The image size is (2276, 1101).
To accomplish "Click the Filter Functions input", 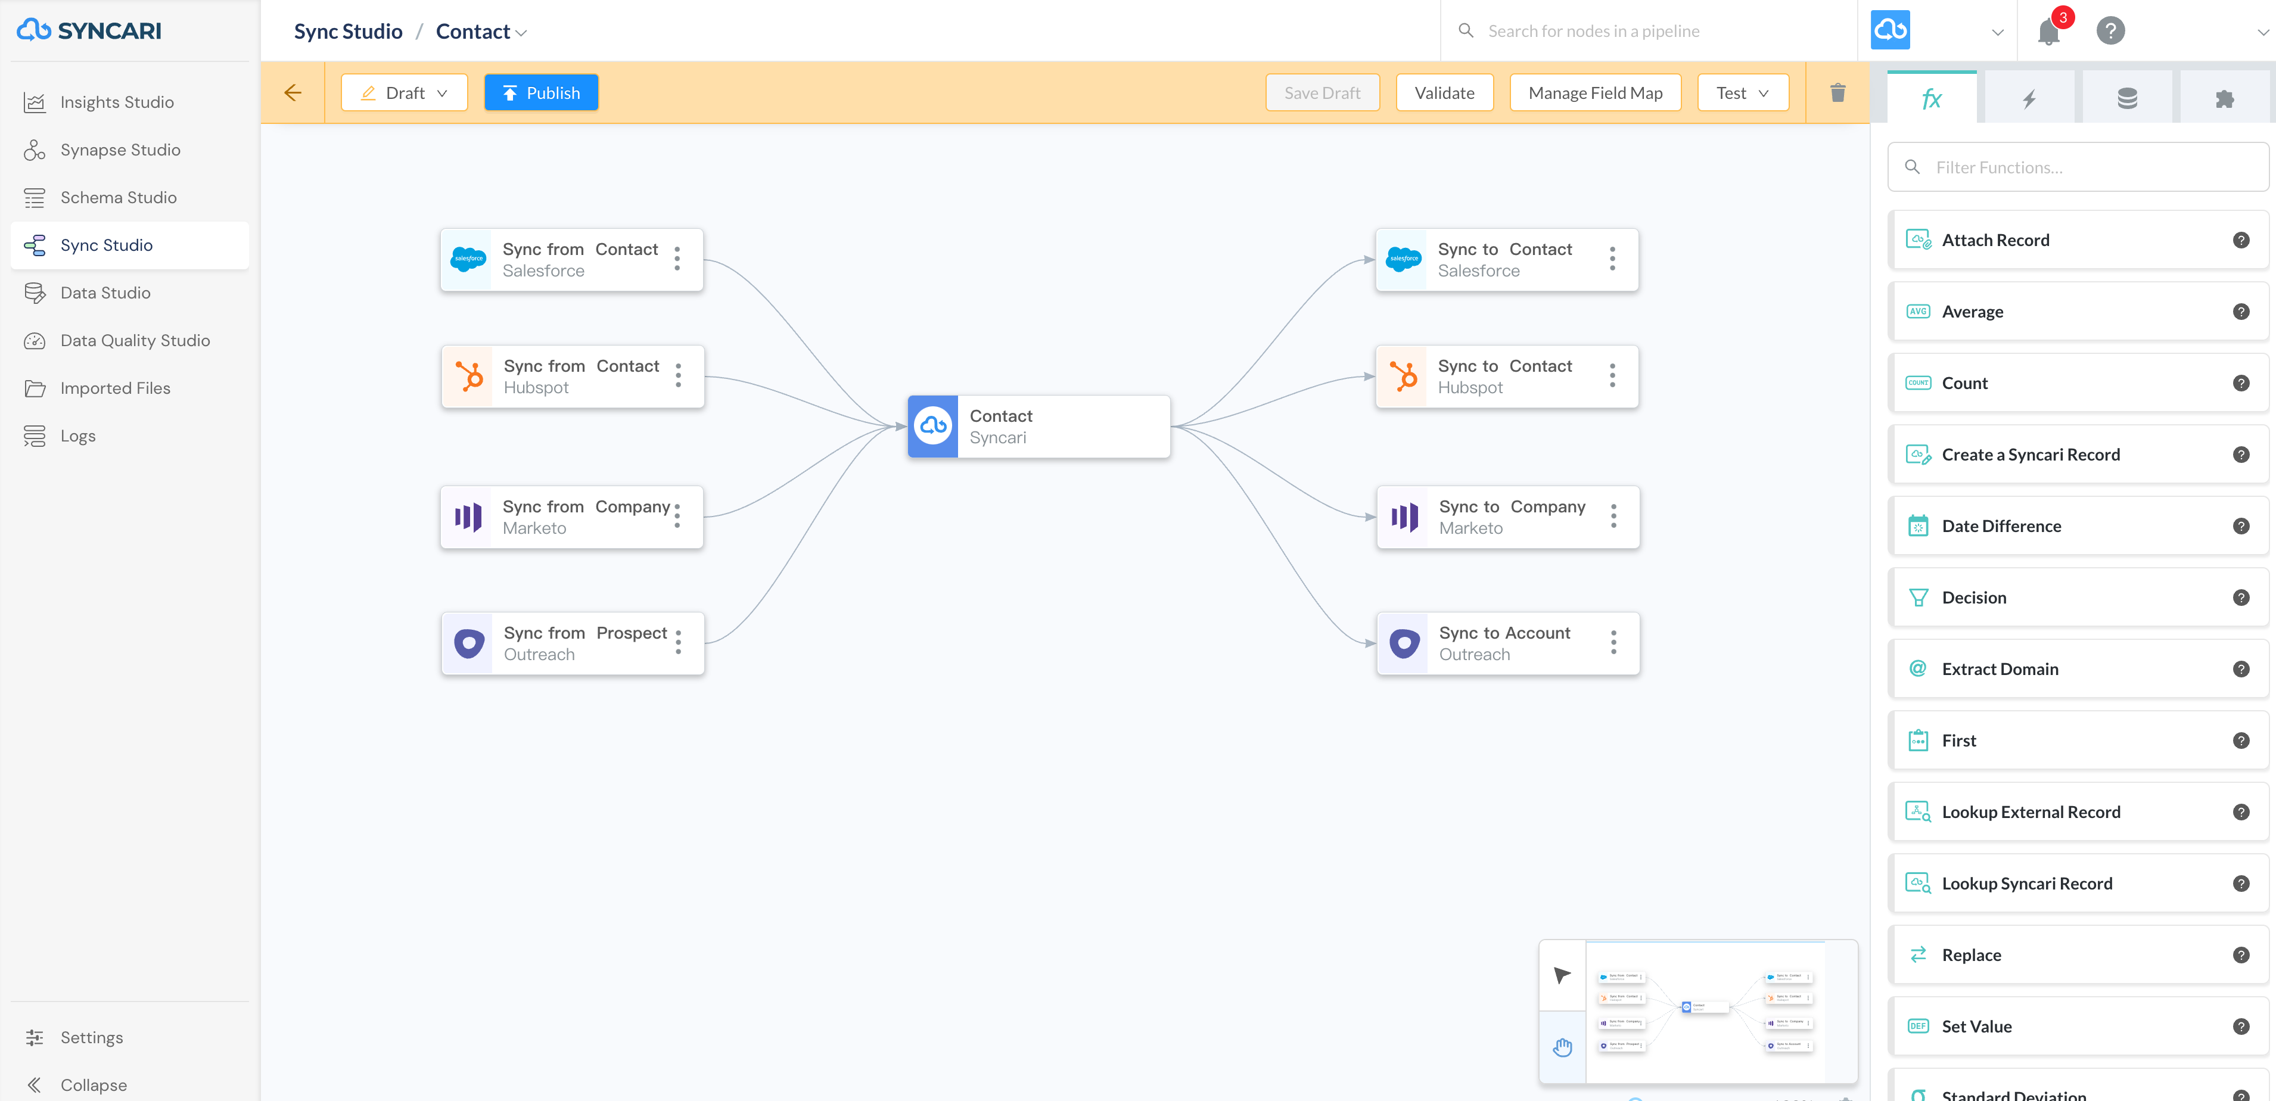I will point(2079,167).
